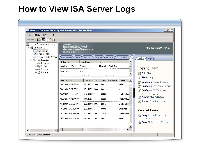Screen dimensions: 202x152
Task: Click the filter list scroll up arrow
Action: pos(131,62)
